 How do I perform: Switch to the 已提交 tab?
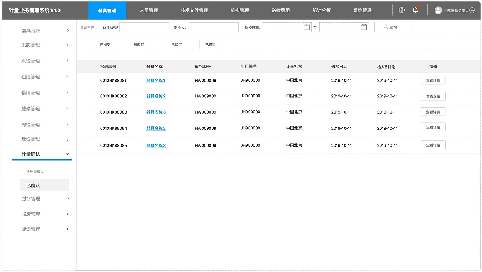[105, 45]
